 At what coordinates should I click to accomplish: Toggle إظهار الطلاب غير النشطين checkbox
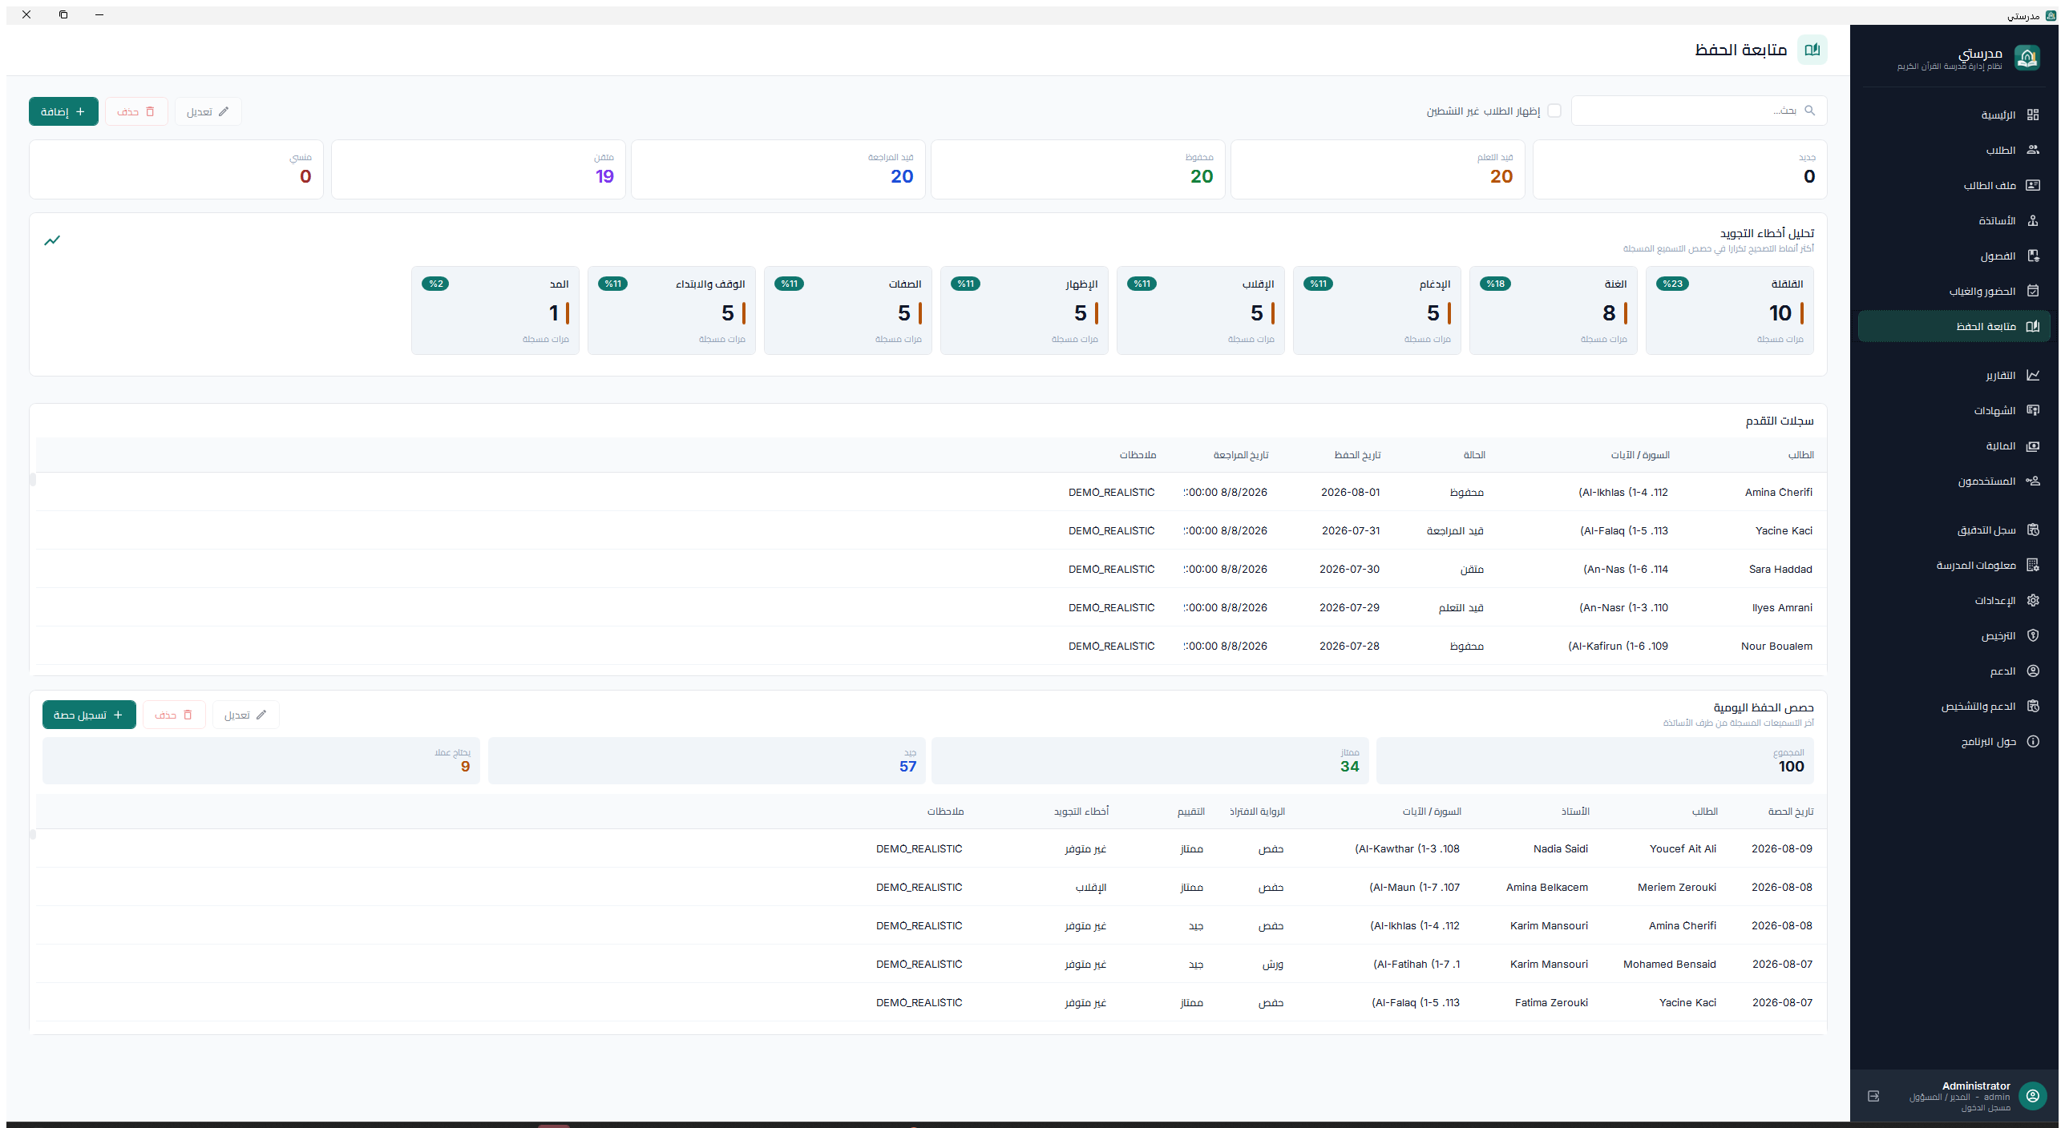(x=1554, y=111)
